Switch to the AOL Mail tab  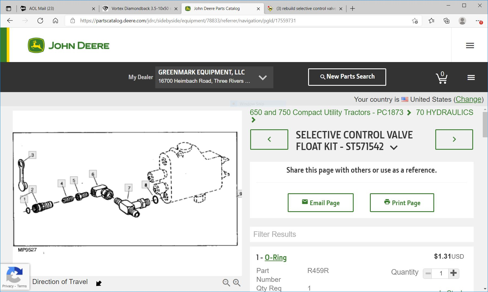click(x=55, y=9)
